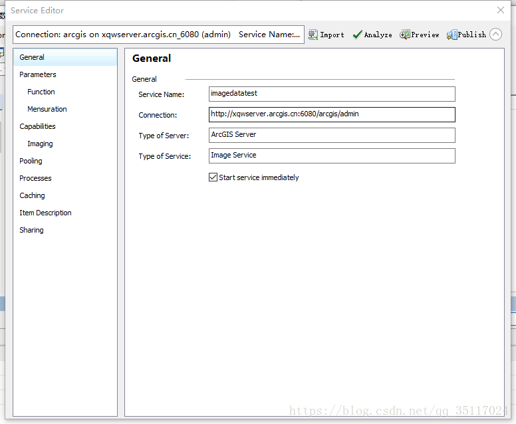Open the service Preview
Image resolution: width=516 pixels, height=424 pixels.
pos(419,35)
